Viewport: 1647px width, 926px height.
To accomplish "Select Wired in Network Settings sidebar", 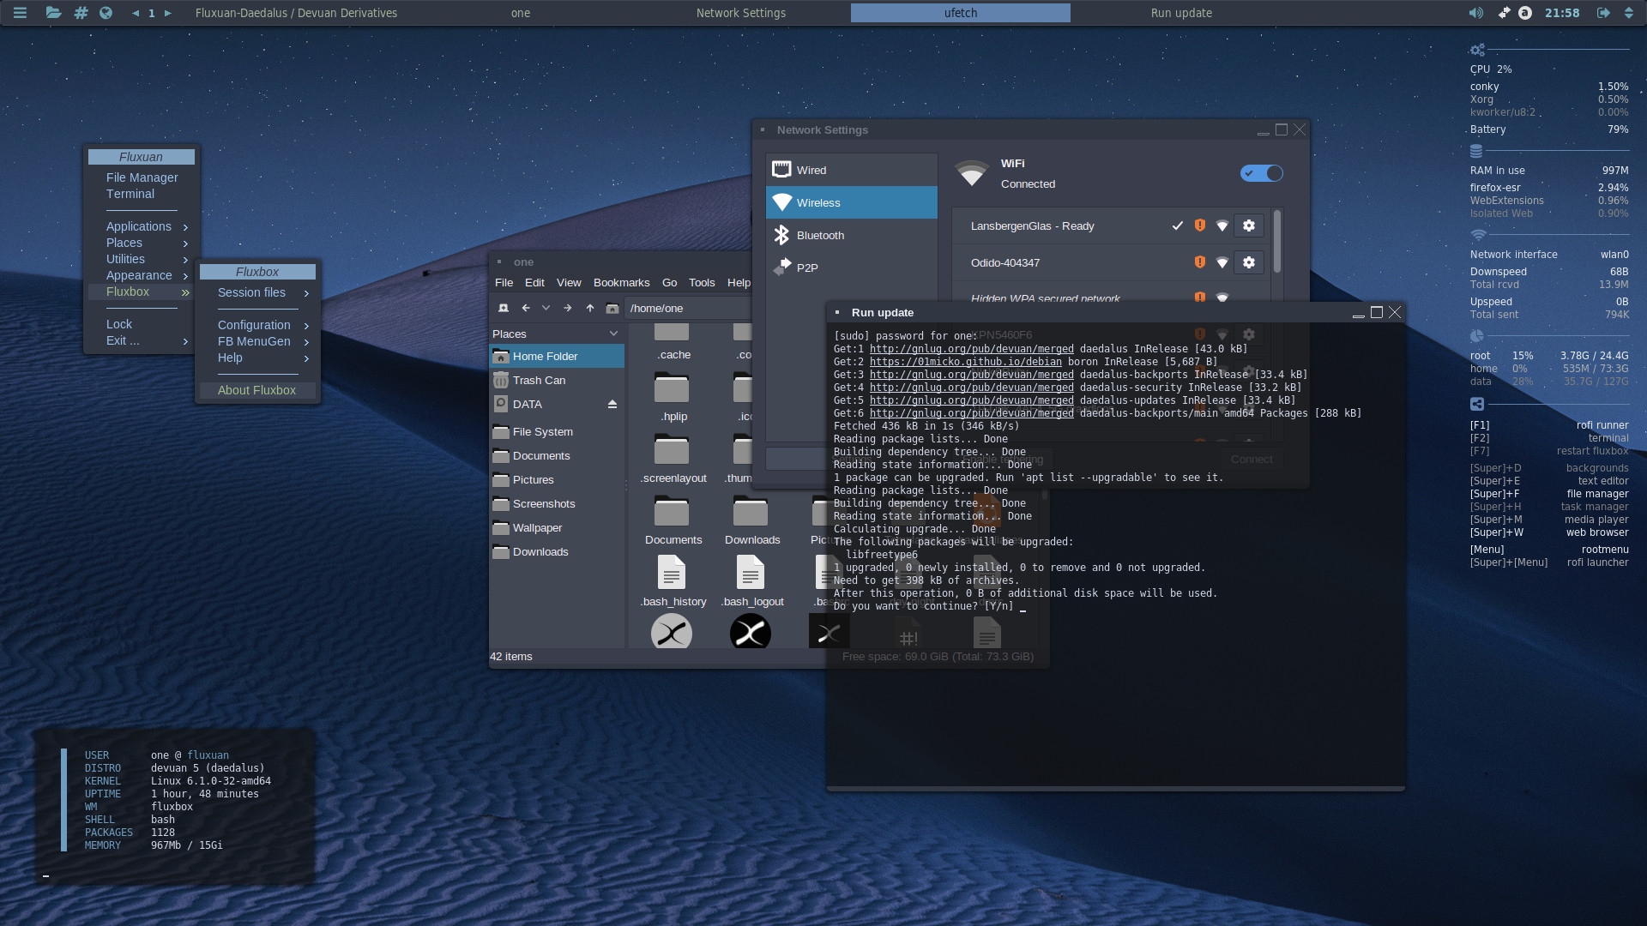I will 851,170.
